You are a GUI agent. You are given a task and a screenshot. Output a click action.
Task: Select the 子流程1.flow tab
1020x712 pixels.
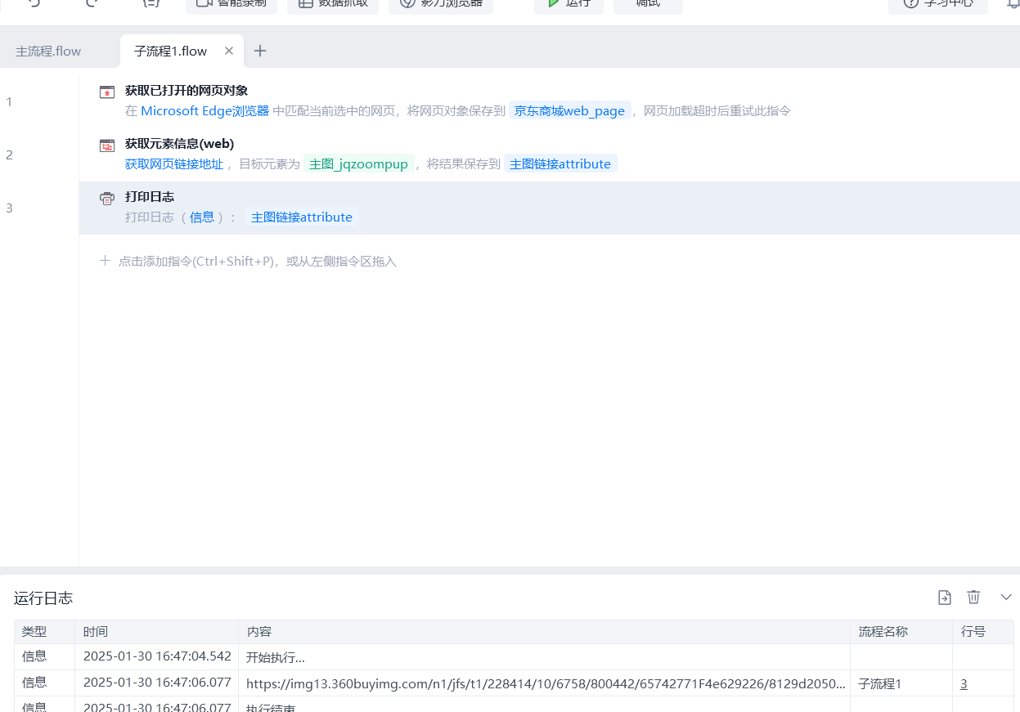pyautogui.click(x=170, y=51)
